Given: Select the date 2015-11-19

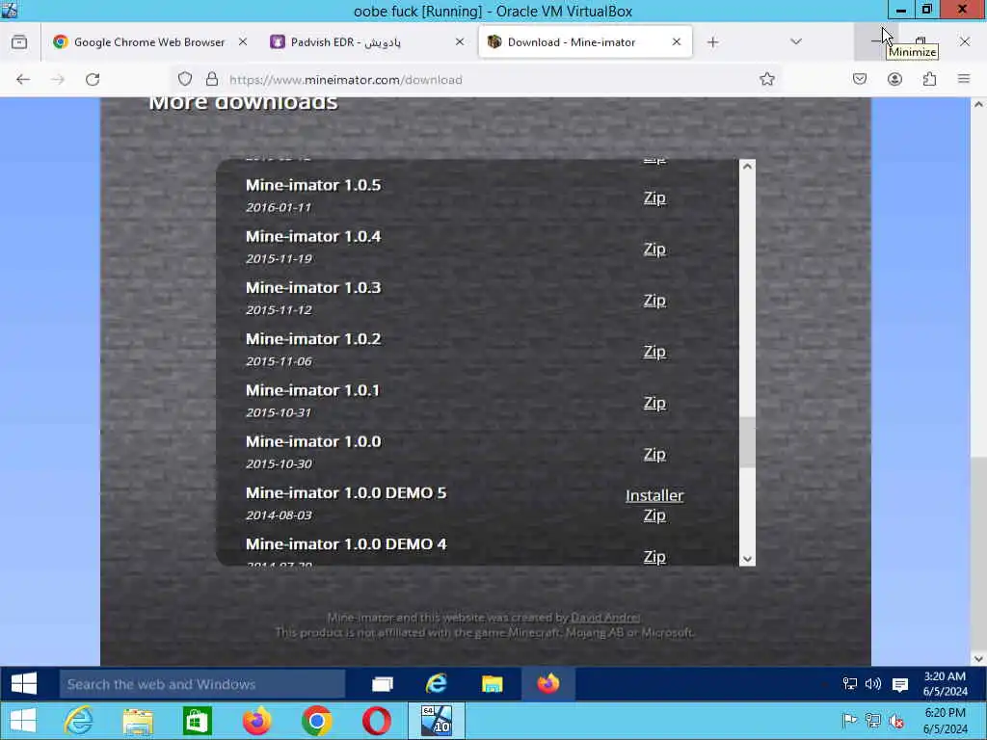Looking at the screenshot, I should click(x=279, y=258).
